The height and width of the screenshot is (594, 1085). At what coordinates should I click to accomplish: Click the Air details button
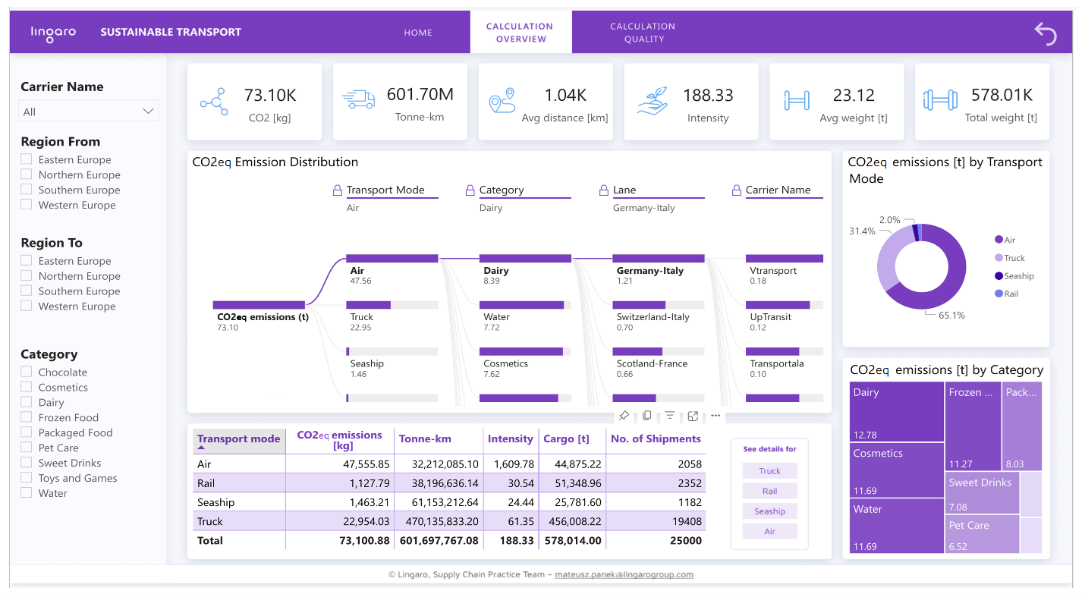[769, 532]
